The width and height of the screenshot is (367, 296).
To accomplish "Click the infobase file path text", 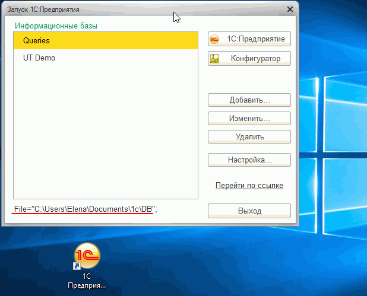I will pyautogui.click(x=86, y=209).
